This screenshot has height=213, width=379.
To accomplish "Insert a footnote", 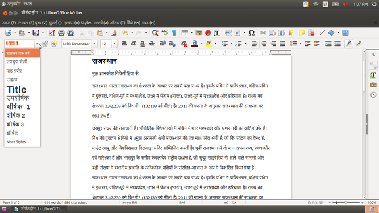I will coord(272,32).
